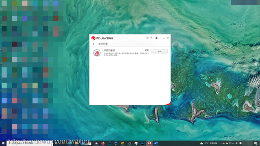Viewport: 260px width, 146px height.
Task: Click the volume speaker tray icon
Action: pos(233,143)
